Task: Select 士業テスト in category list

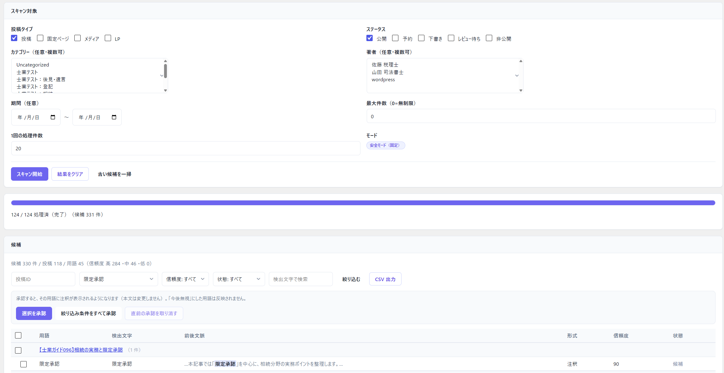Action: (27, 72)
